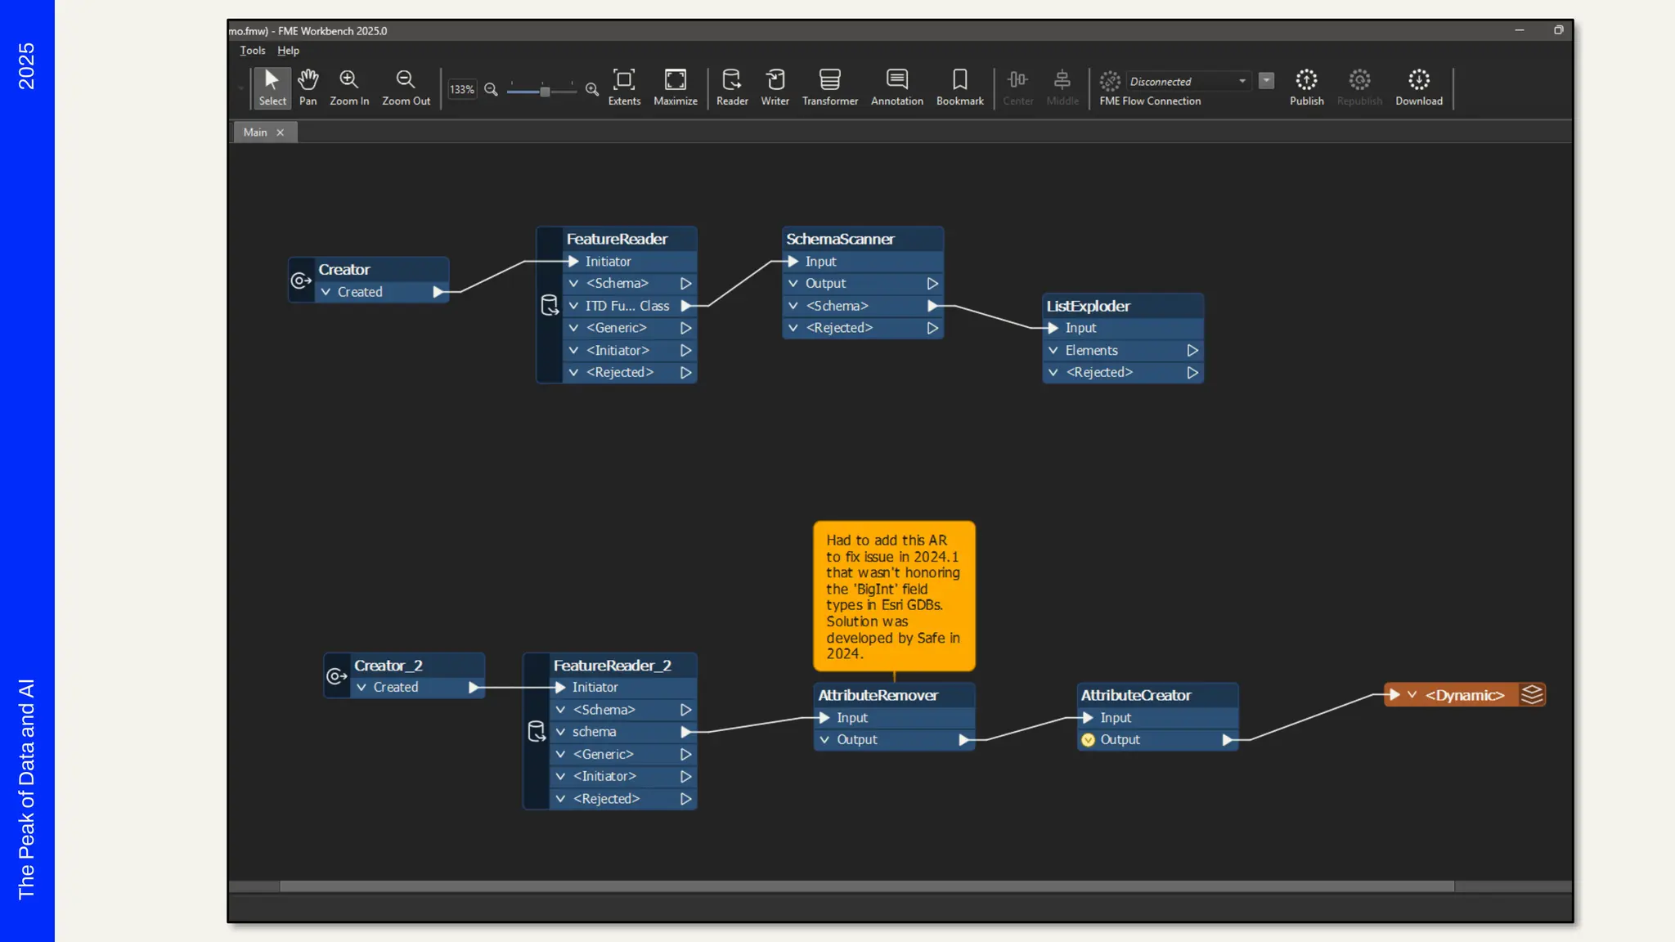Open the Tools menu
1675x942 pixels.
(x=252, y=51)
